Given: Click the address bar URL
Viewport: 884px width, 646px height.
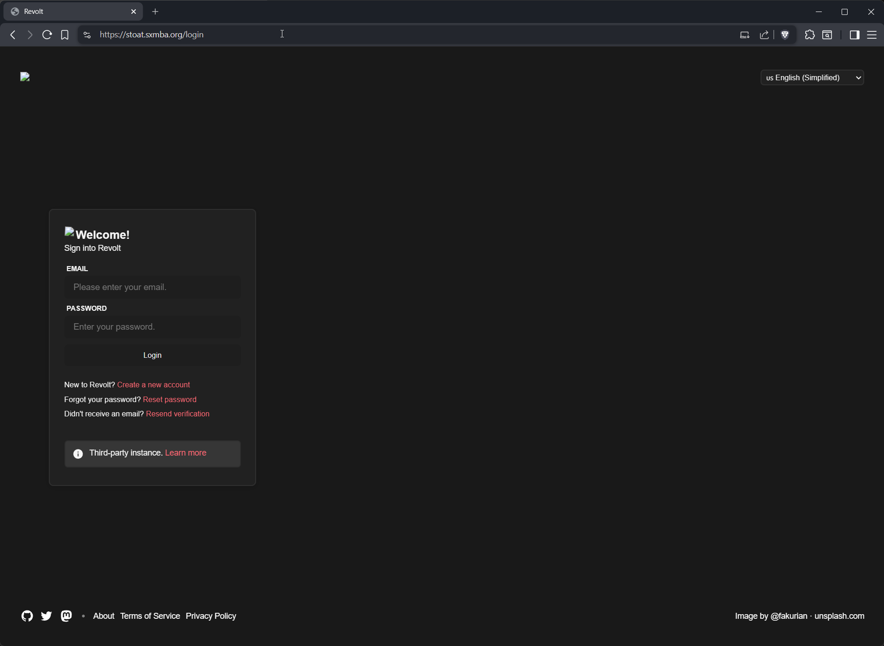Looking at the screenshot, I should [x=152, y=35].
